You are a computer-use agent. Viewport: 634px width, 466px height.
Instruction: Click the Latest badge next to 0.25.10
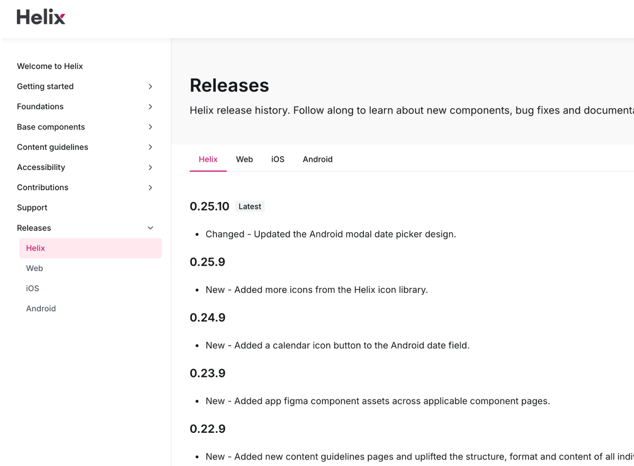[x=250, y=206]
